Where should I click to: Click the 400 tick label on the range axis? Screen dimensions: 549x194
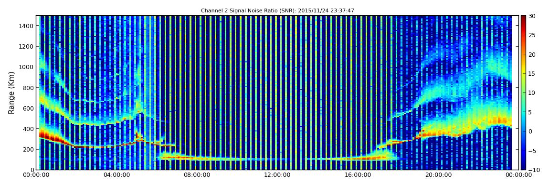(28, 129)
